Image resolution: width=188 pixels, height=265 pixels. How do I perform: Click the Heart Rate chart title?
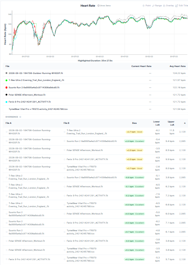coord(88,6)
